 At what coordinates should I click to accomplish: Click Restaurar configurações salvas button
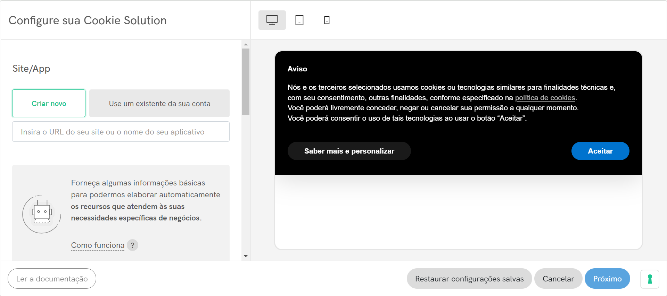pyautogui.click(x=469, y=279)
